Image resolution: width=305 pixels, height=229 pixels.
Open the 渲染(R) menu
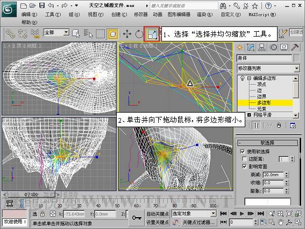point(204,15)
